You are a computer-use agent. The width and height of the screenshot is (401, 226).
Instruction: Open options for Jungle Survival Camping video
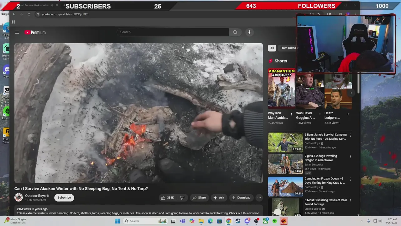350,135
